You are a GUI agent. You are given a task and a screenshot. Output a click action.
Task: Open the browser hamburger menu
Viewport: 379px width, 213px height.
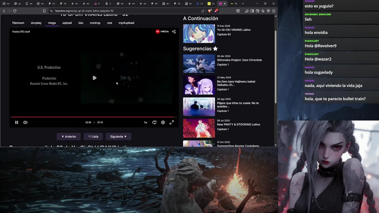click(x=274, y=11)
